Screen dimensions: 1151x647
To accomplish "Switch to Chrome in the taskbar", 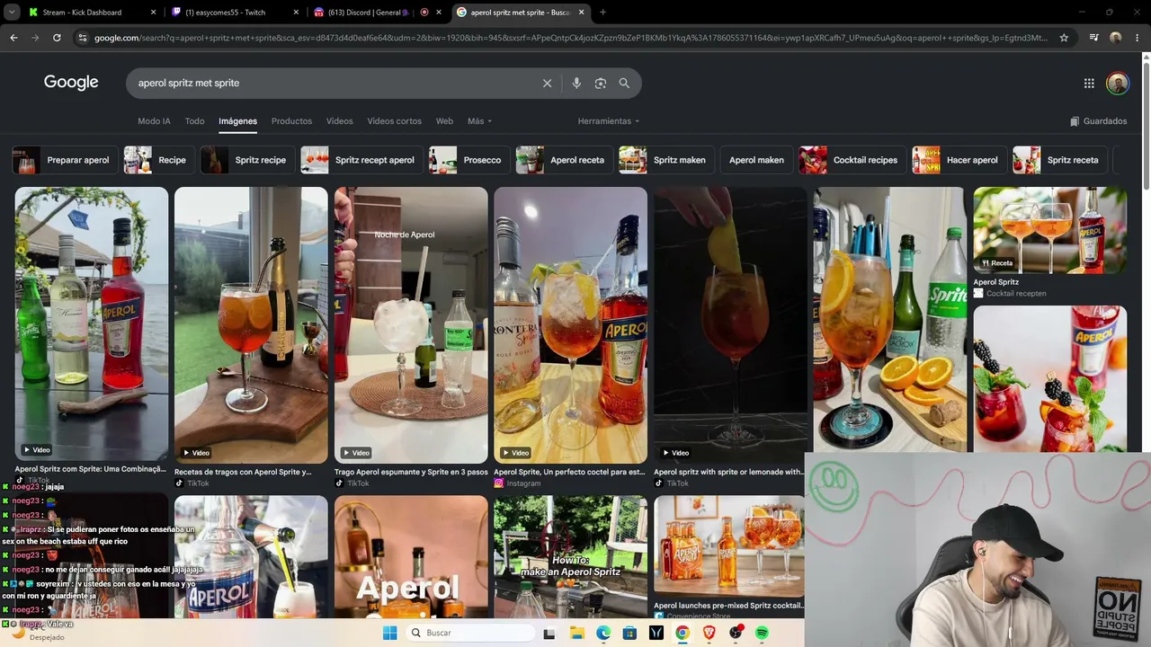I will click(683, 633).
